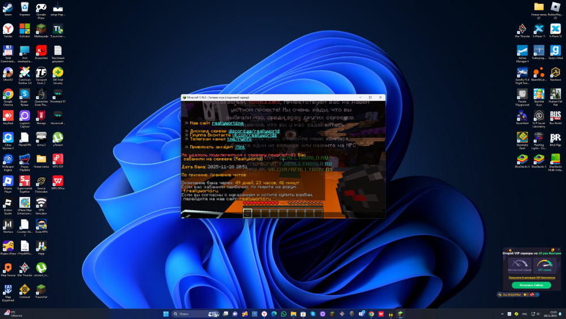Select the AnyDesk desktop icon

coord(8,117)
